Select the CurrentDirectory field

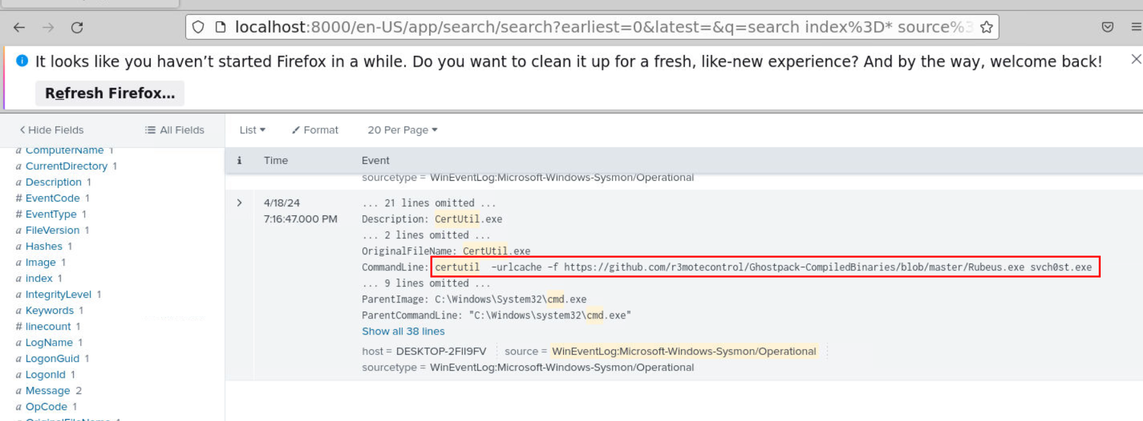[x=66, y=166]
